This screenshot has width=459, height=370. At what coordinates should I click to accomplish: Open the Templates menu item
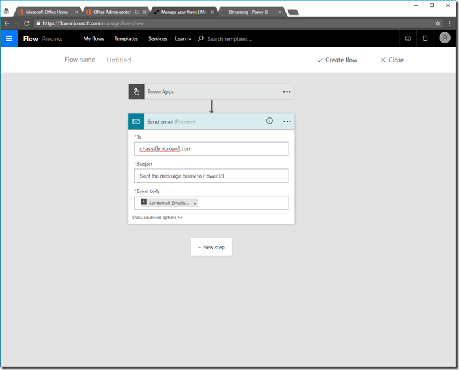[126, 39]
